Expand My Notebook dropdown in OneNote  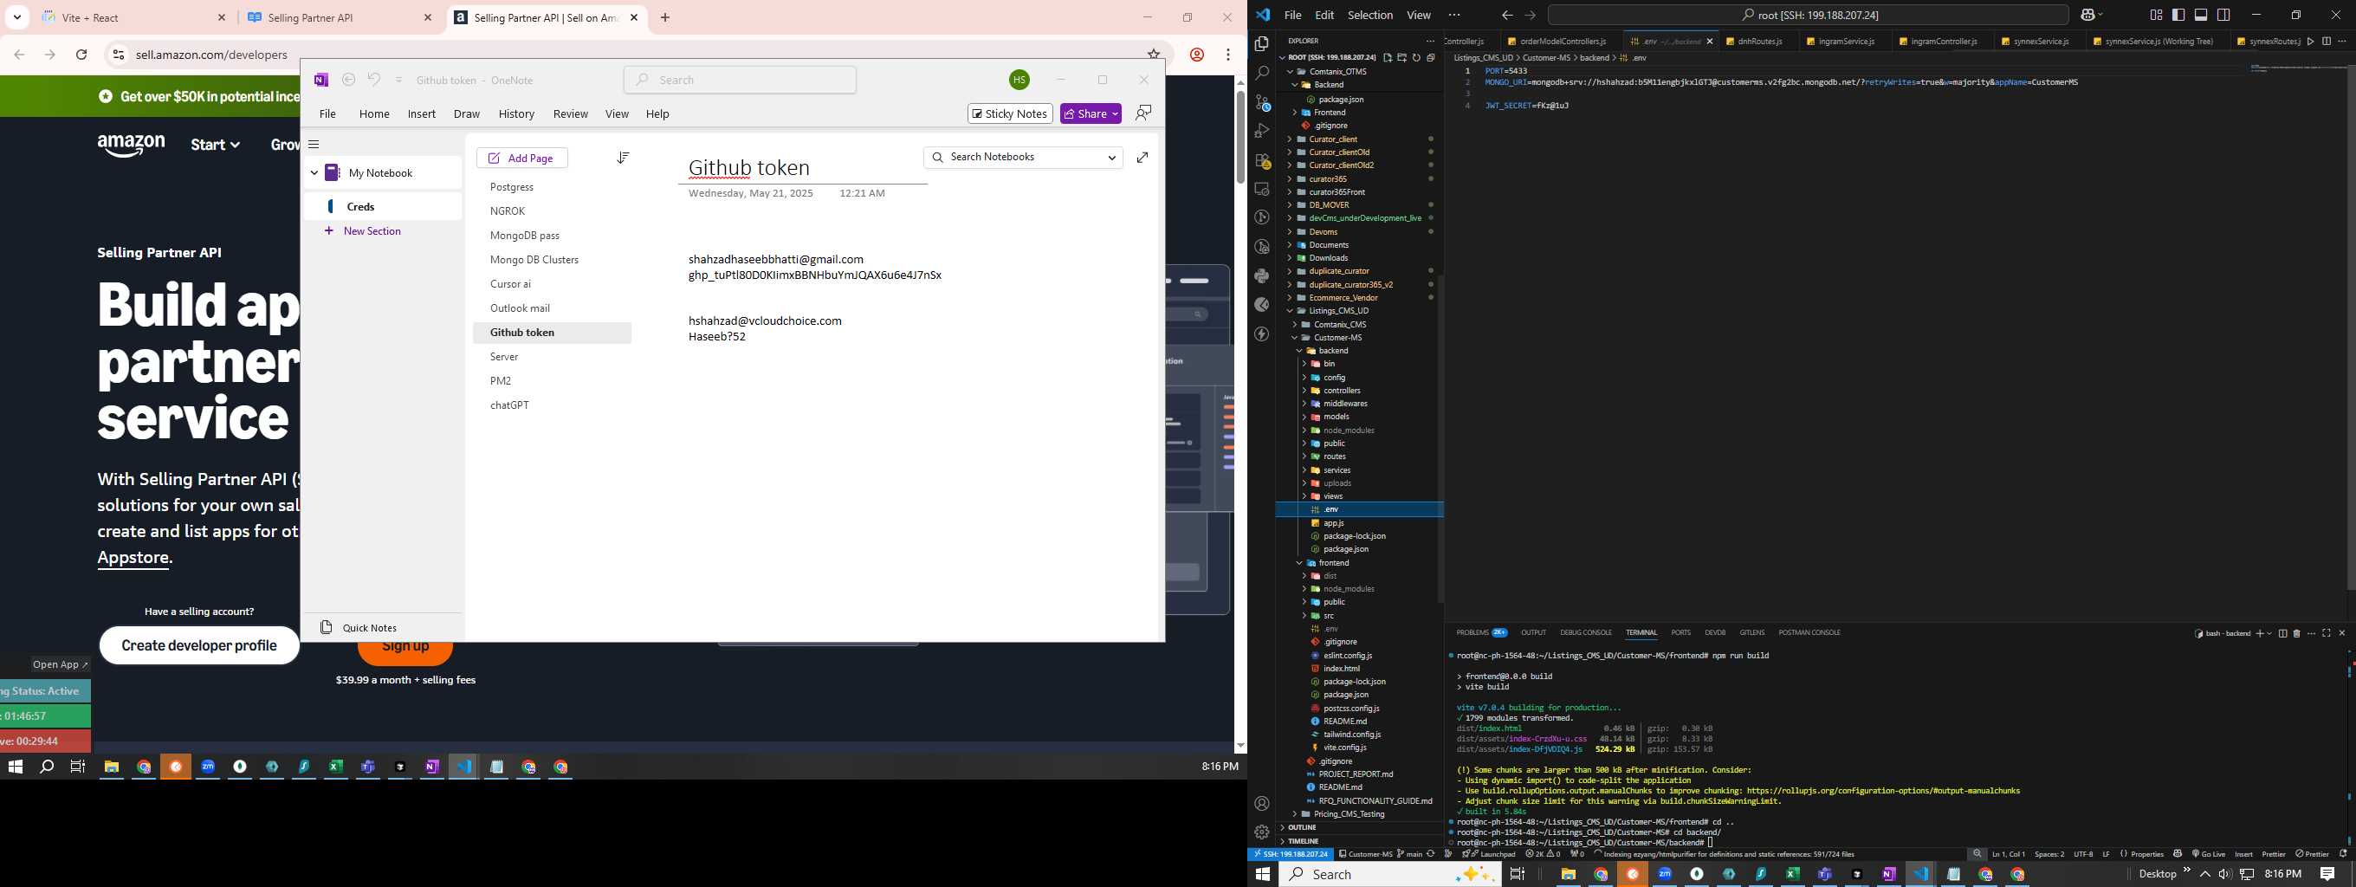314,173
